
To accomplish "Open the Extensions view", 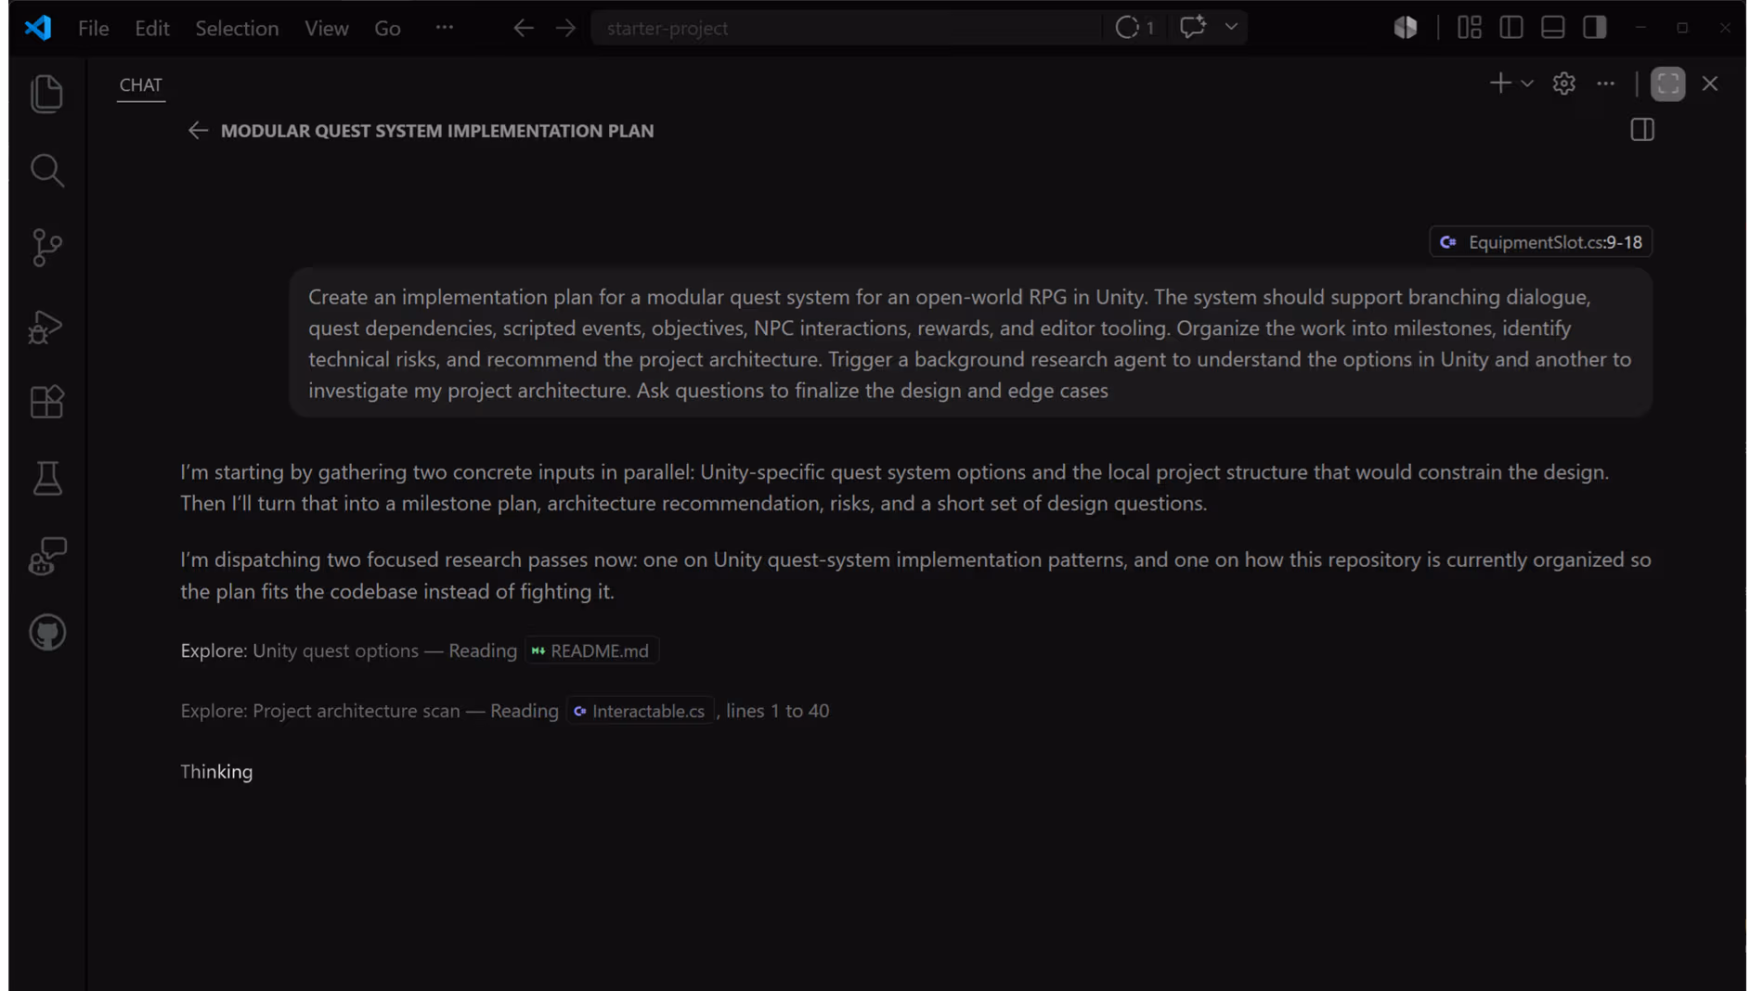I will point(46,402).
